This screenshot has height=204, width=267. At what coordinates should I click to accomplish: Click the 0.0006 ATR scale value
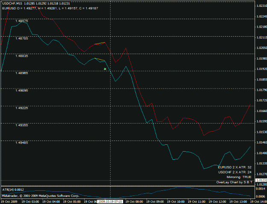coord(260,196)
